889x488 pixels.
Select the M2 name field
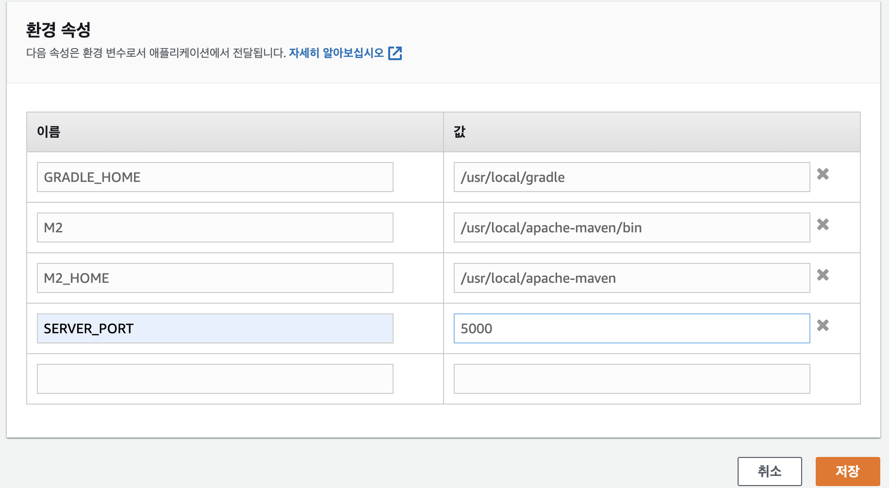point(215,228)
